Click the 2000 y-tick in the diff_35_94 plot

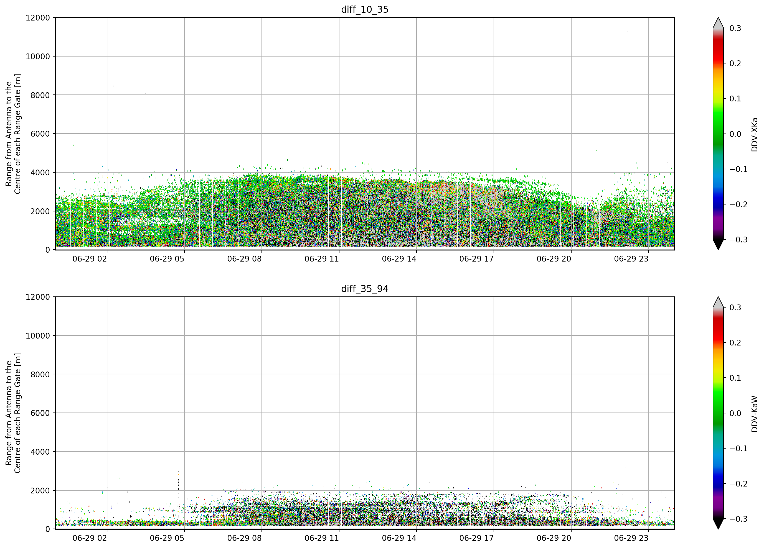(x=40, y=490)
